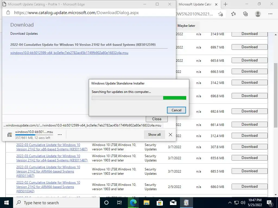Click the msu file icon in download bar

point(10,135)
